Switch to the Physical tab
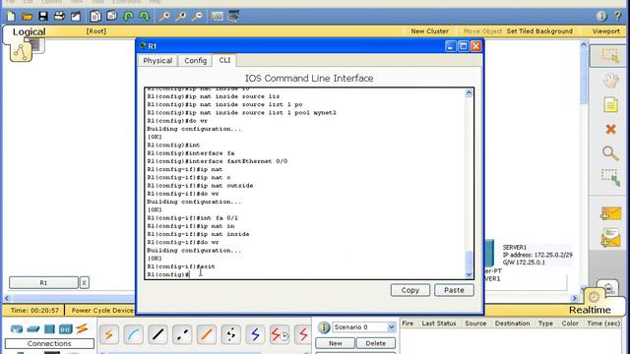Screen dimensions: 630x354 157,61
